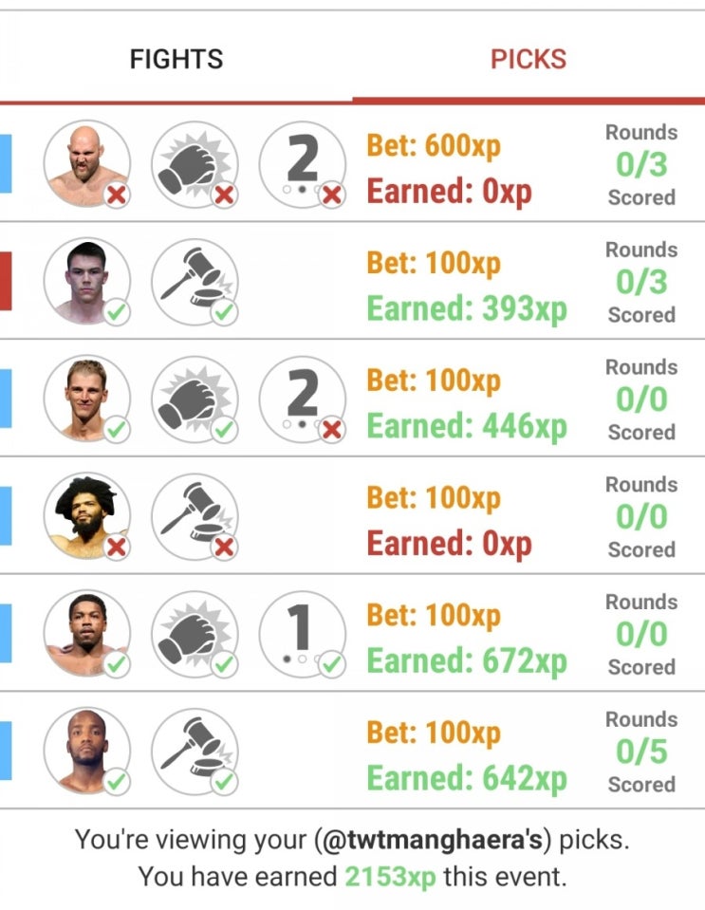Viewport: 705px width, 910px height.
Task: Open the bald bearded fighter photo in the first row
Action: click(87, 164)
